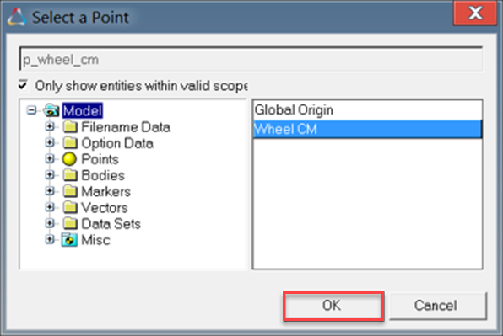Click the Filename Data folder icon
Image resolution: width=503 pixels, height=336 pixels.
(x=70, y=126)
